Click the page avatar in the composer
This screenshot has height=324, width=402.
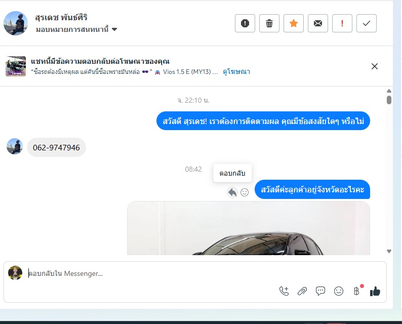coord(15,273)
